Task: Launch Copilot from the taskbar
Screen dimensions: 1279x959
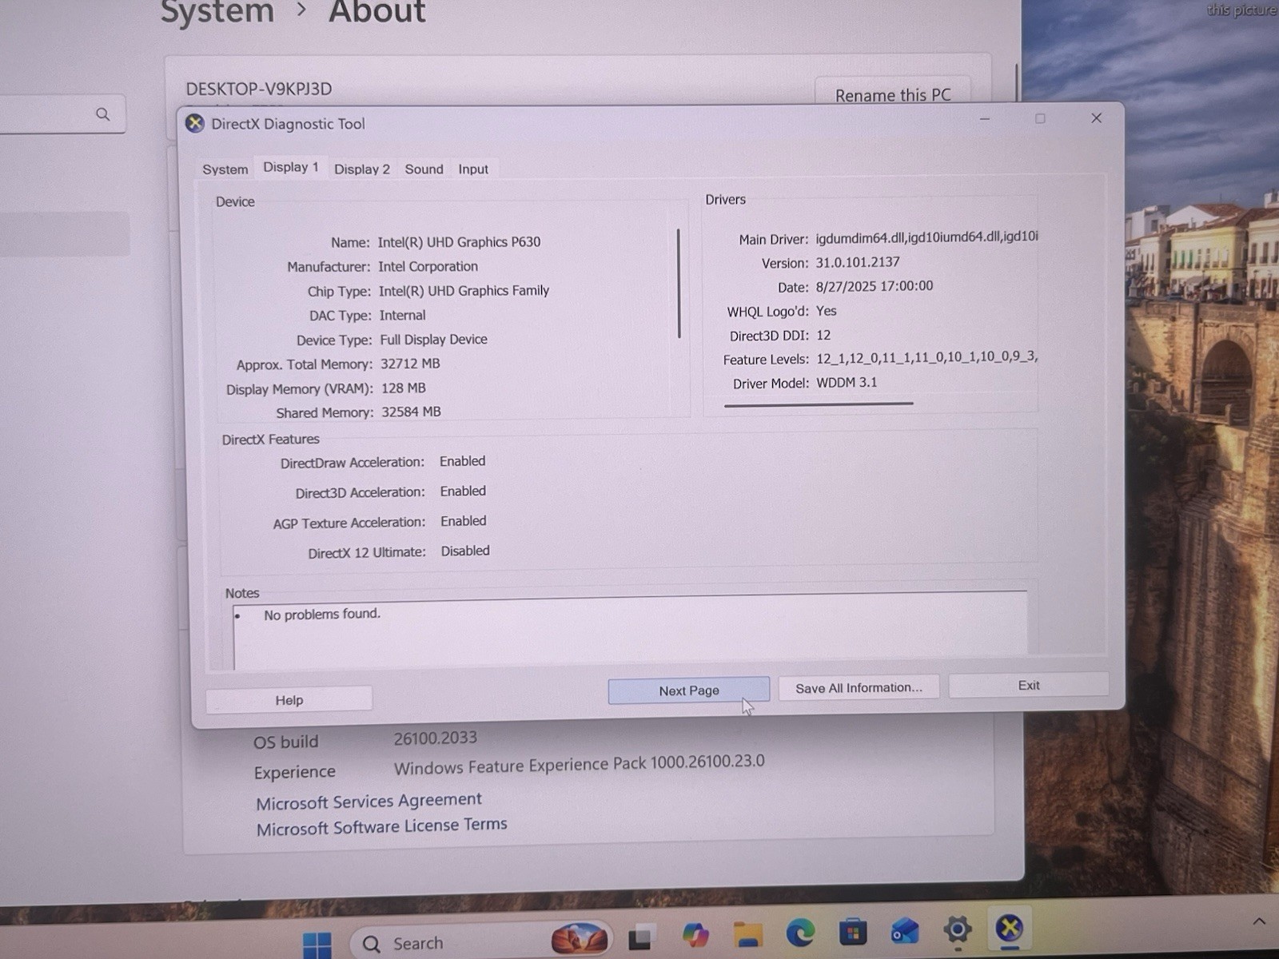Action: (695, 934)
